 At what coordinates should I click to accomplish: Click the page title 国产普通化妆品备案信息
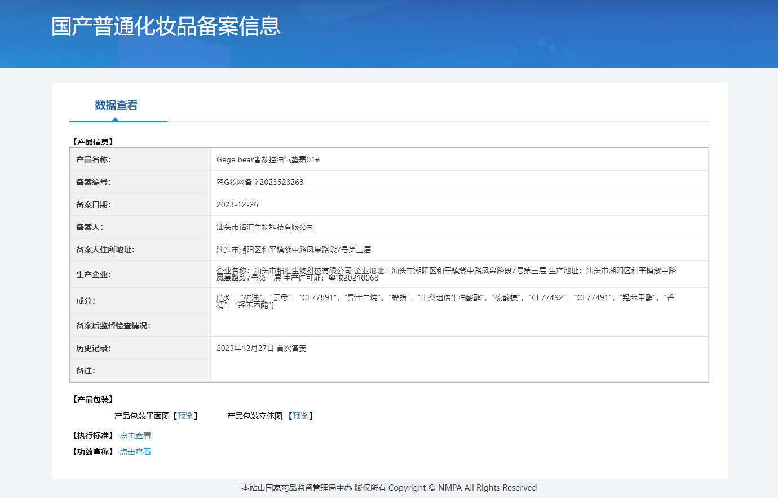(166, 26)
